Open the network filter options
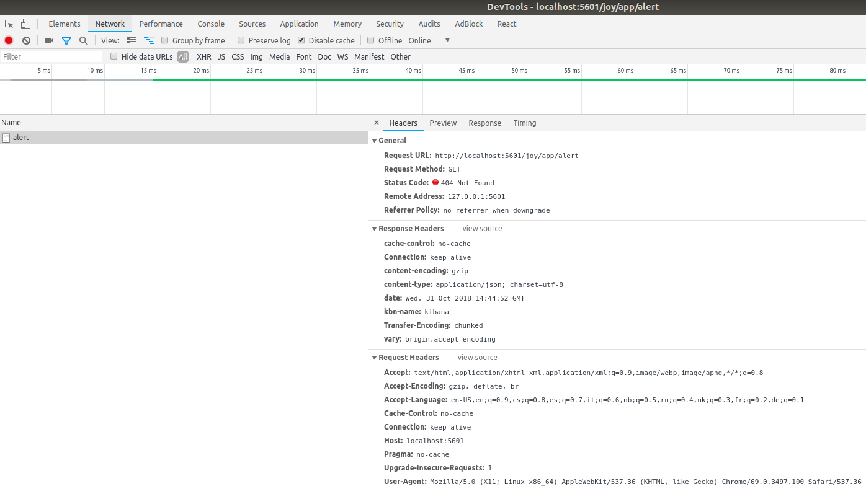 point(66,40)
